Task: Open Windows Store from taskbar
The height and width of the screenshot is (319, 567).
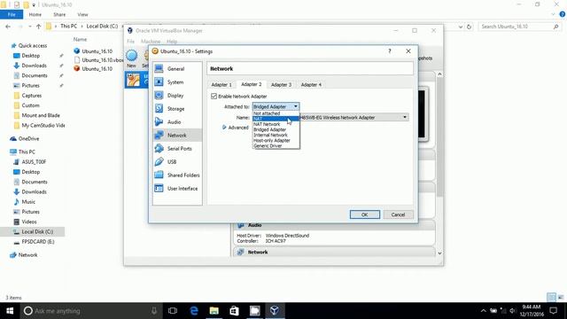Action: point(234,311)
